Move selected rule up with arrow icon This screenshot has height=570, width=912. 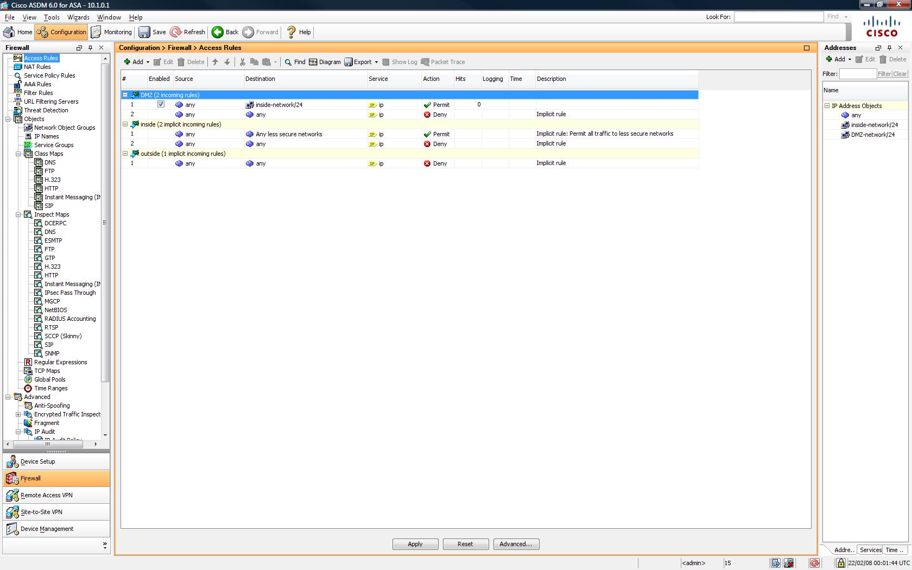(215, 62)
